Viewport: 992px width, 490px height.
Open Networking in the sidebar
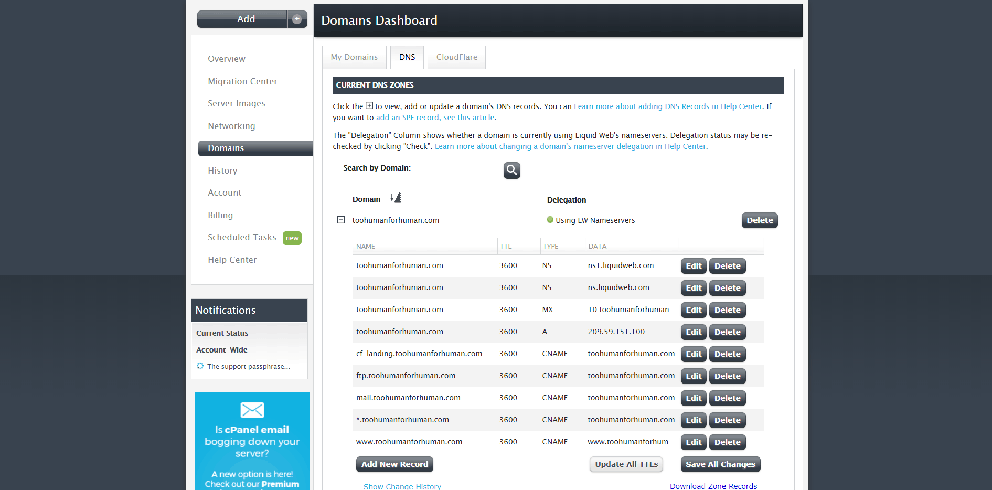pos(231,126)
